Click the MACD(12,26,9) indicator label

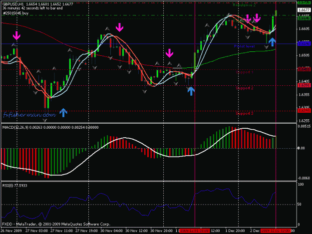[x=50, y=127]
